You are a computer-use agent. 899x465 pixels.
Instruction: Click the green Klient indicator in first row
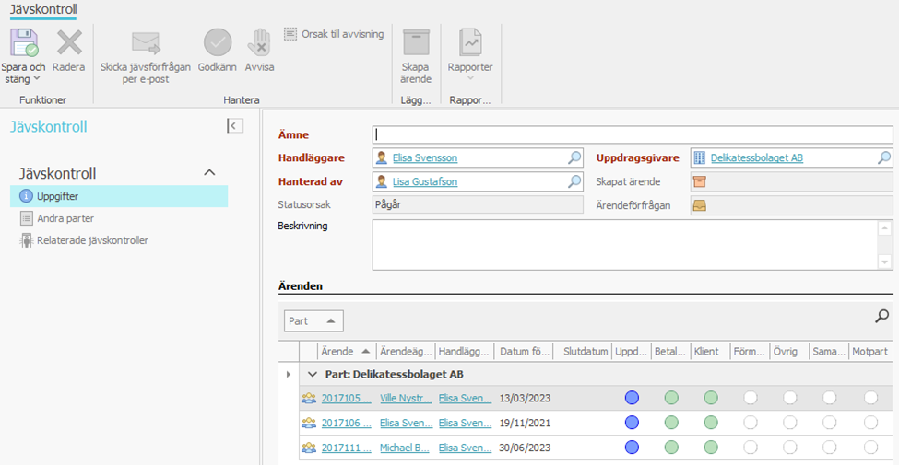(x=710, y=398)
